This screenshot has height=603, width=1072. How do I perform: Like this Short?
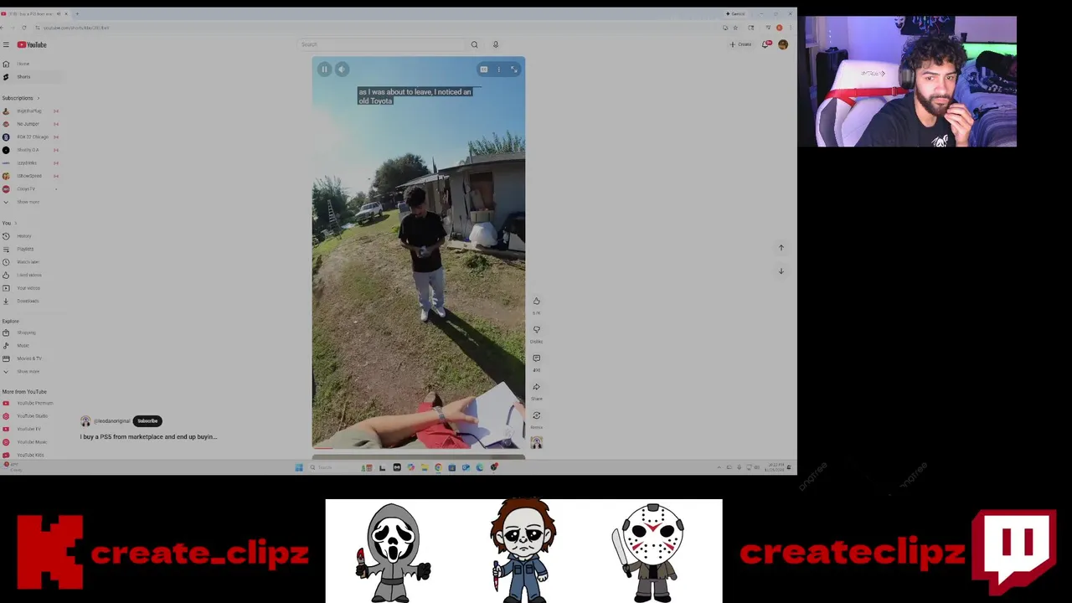coord(537,301)
